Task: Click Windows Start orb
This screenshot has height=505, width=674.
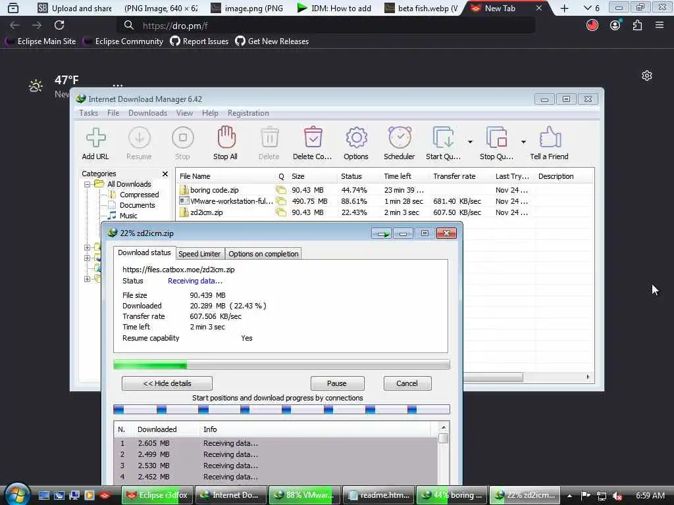Action: pos(17,494)
